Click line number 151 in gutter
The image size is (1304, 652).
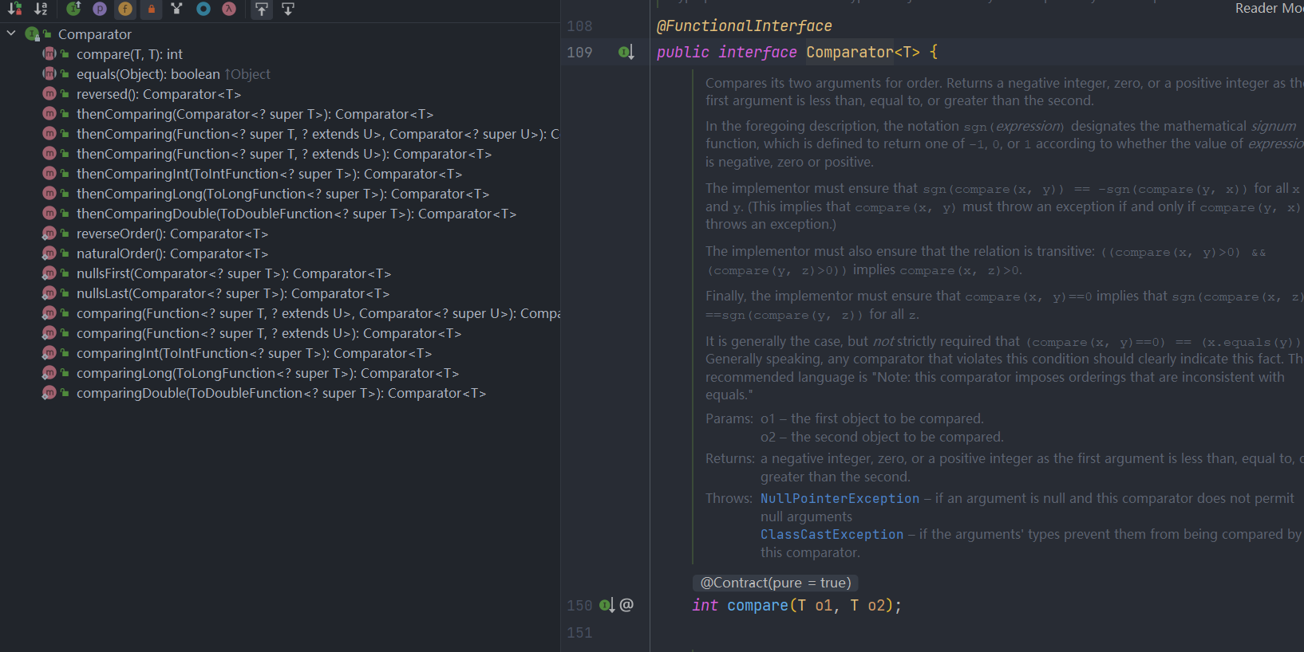pyautogui.click(x=579, y=633)
